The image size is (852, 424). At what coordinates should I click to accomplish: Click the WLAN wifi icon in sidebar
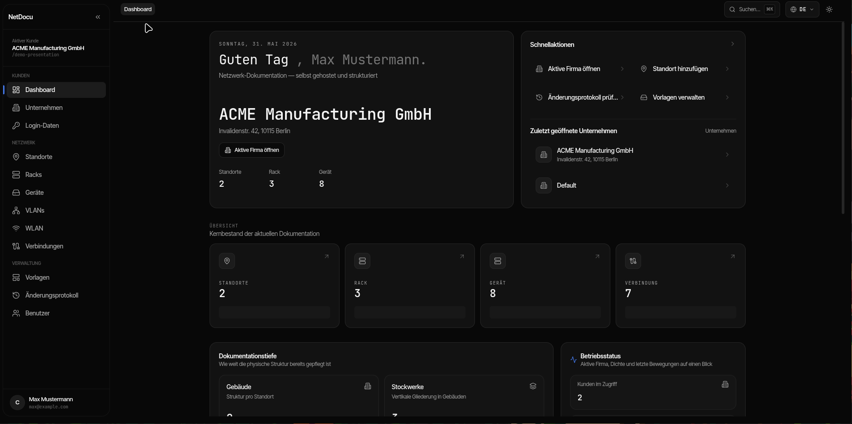[x=16, y=228]
